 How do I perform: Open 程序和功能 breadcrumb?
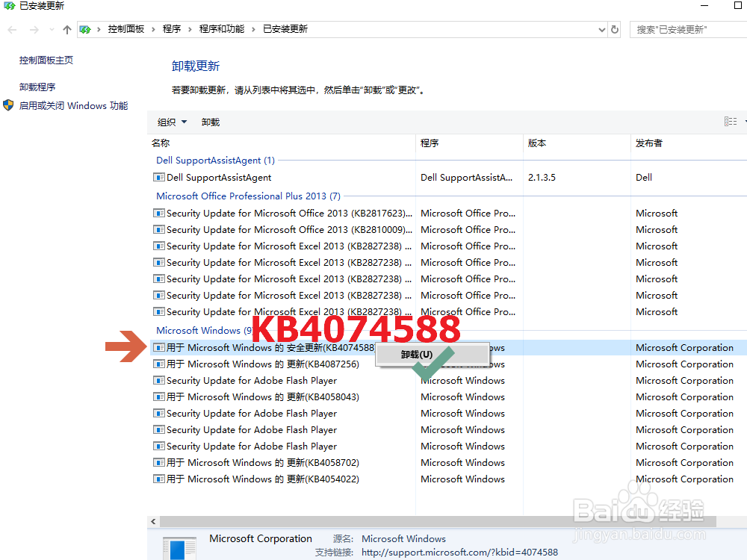click(x=222, y=29)
